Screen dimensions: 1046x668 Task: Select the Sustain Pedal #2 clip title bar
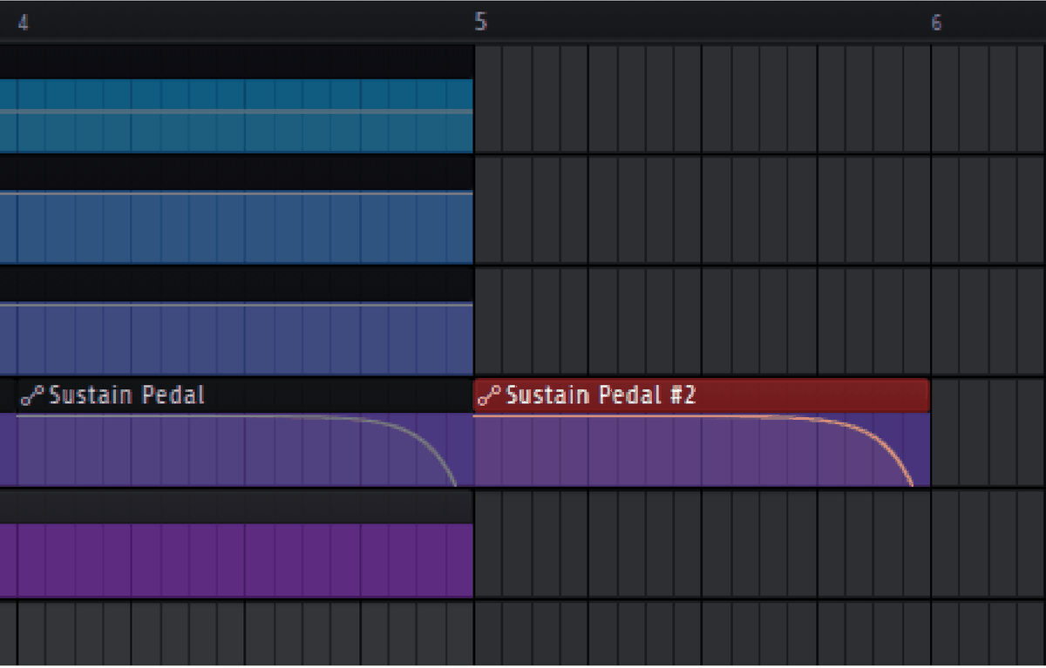click(x=702, y=395)
